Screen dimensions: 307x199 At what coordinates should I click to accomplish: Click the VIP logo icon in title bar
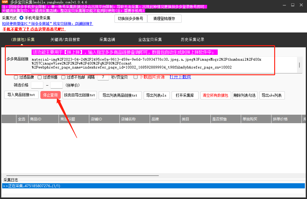[x=5, y=2]
